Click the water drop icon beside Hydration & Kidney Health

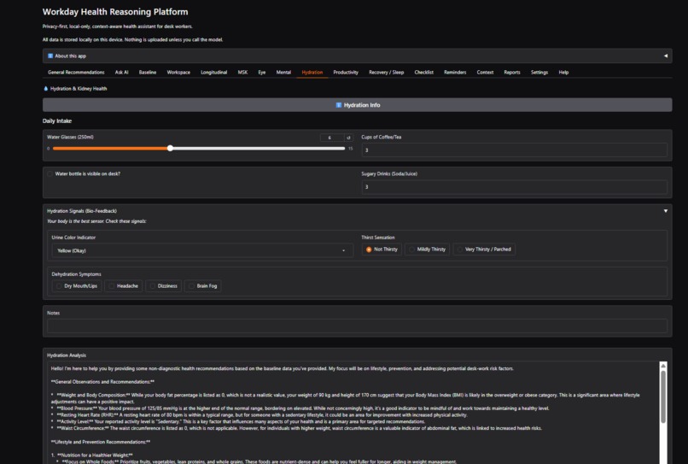[45, 88]
